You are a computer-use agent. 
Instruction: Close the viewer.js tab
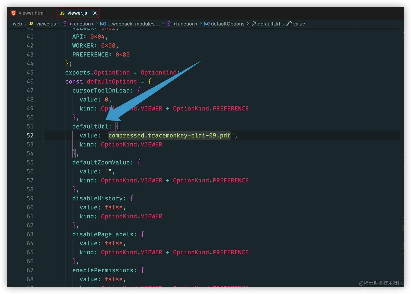tap(95, 13)
